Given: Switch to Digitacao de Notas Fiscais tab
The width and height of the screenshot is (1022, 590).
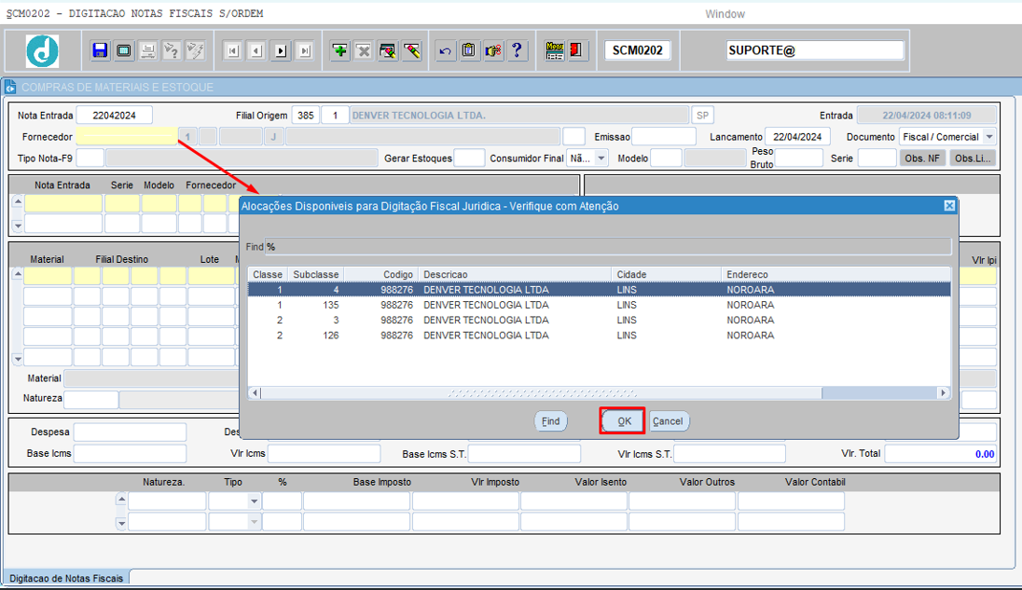Looking at the screenshot, I should pos(66,578).
